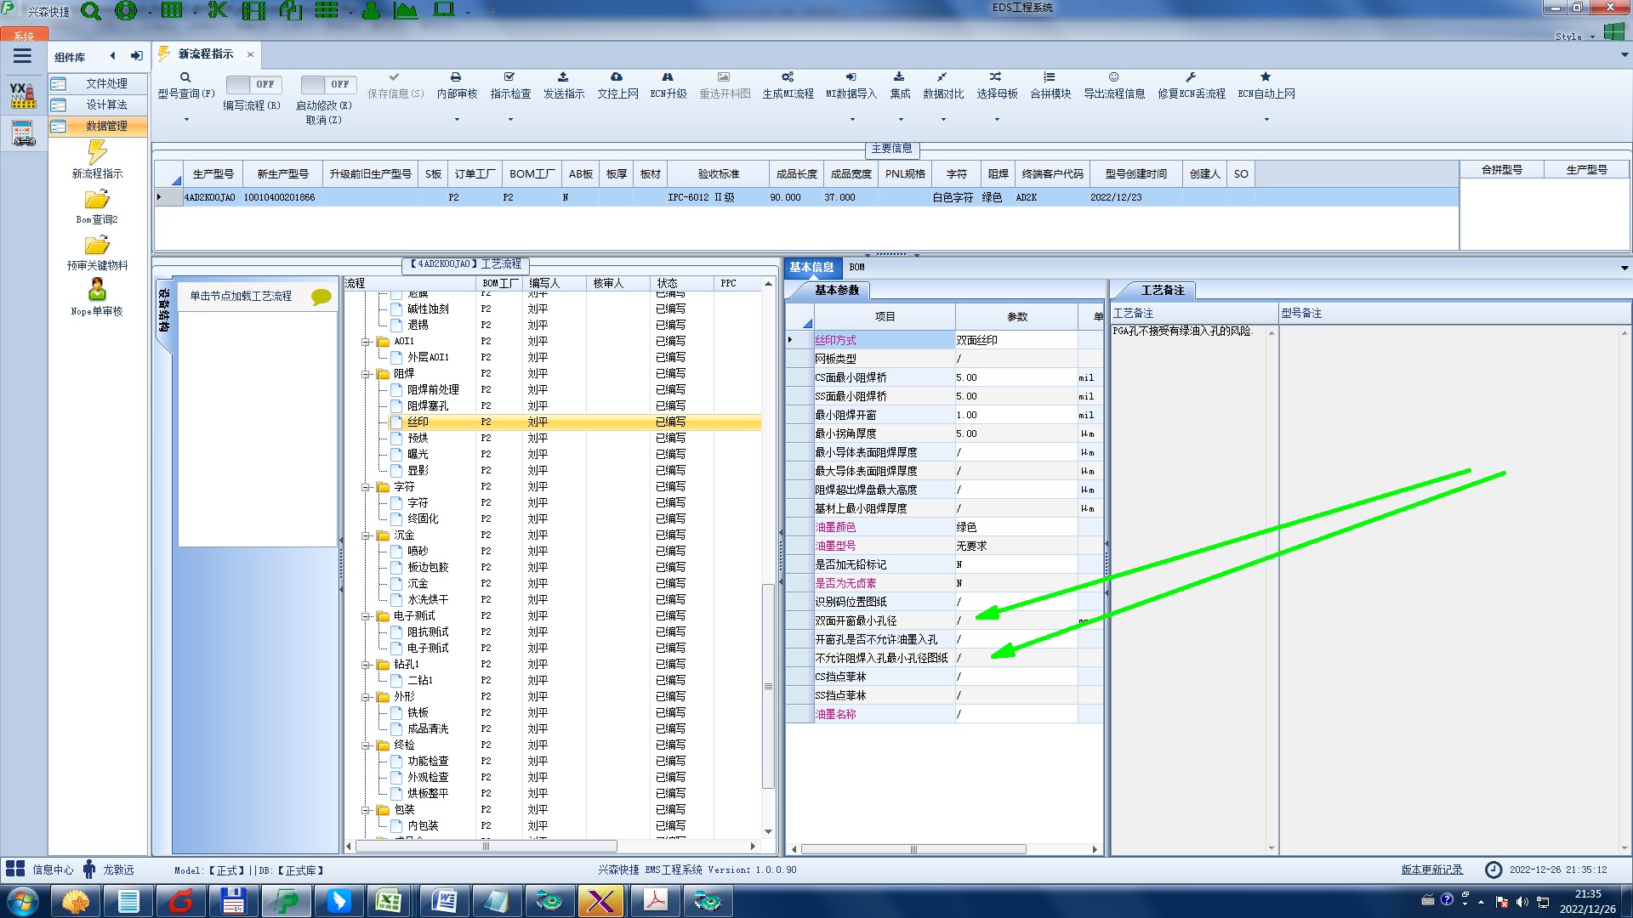Open the Bom查询2 folder icon
This screenshot has width=1633, height=918.
[x=97, y=201]
